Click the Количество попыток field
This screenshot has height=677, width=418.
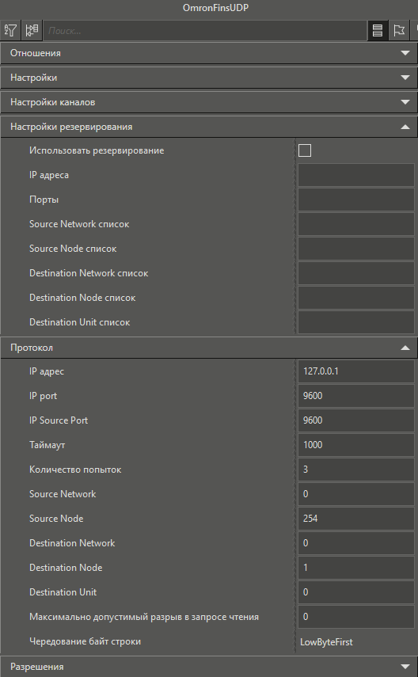coord(355,470)
